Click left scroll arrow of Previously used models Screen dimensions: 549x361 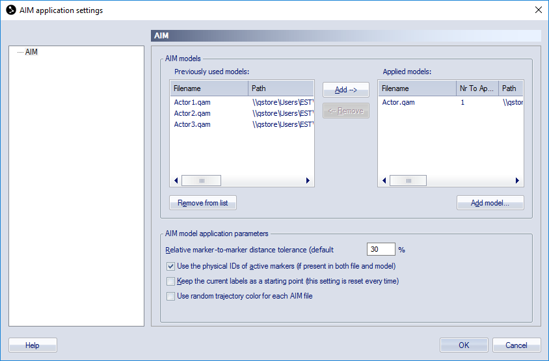pos(176,181)
